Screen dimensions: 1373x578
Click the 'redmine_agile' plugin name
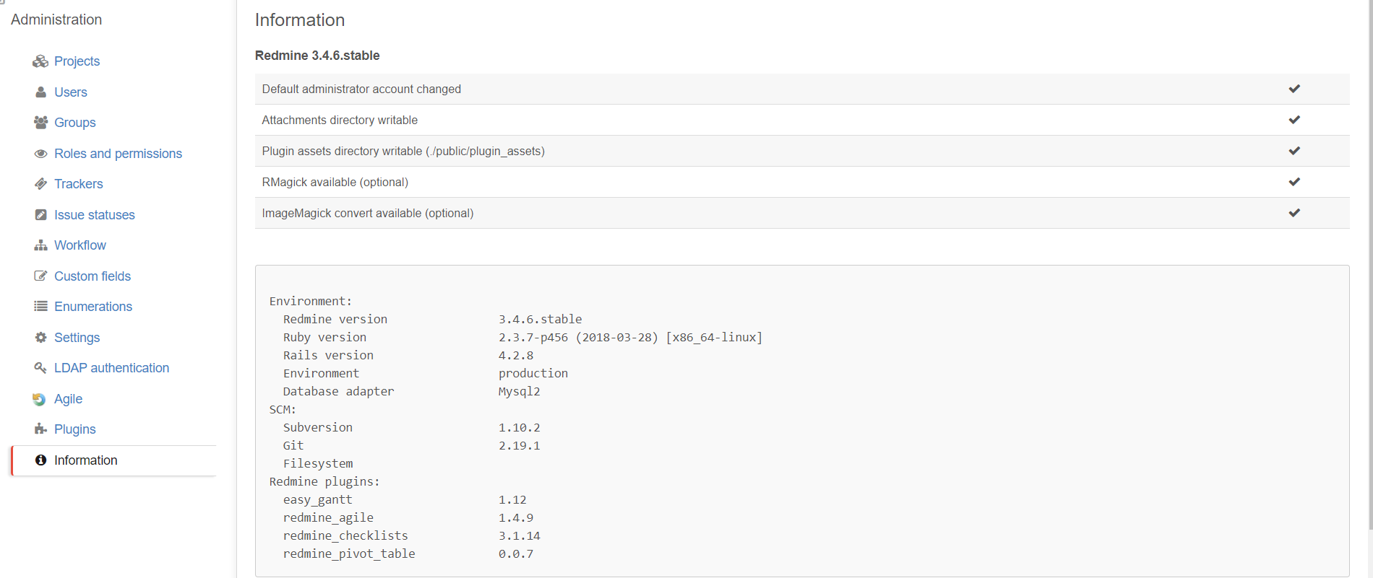(329, 517)
